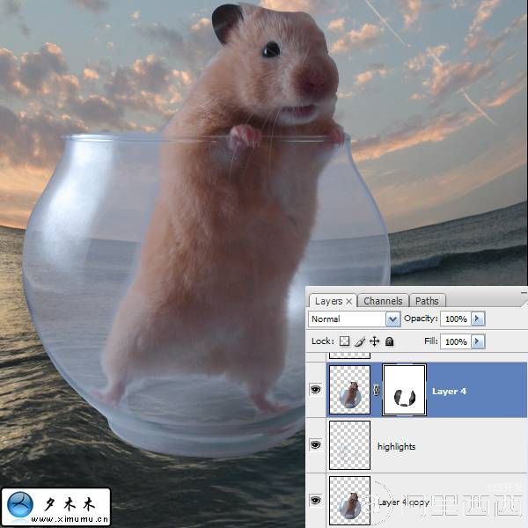Click the www.ximumu.cn link text
Viewport: 528px width, 528px height.
(x=70, y=519)
